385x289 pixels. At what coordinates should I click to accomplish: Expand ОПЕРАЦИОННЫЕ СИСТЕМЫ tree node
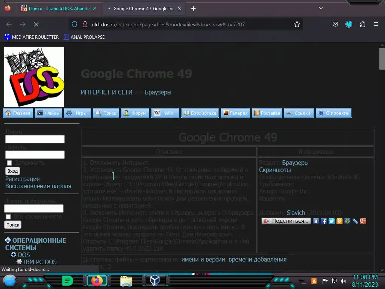tap(8, 240)
